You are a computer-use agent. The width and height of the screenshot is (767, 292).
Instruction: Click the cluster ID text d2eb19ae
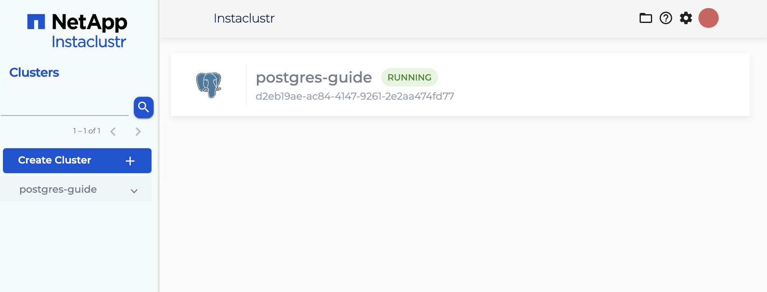coord(355,96)
